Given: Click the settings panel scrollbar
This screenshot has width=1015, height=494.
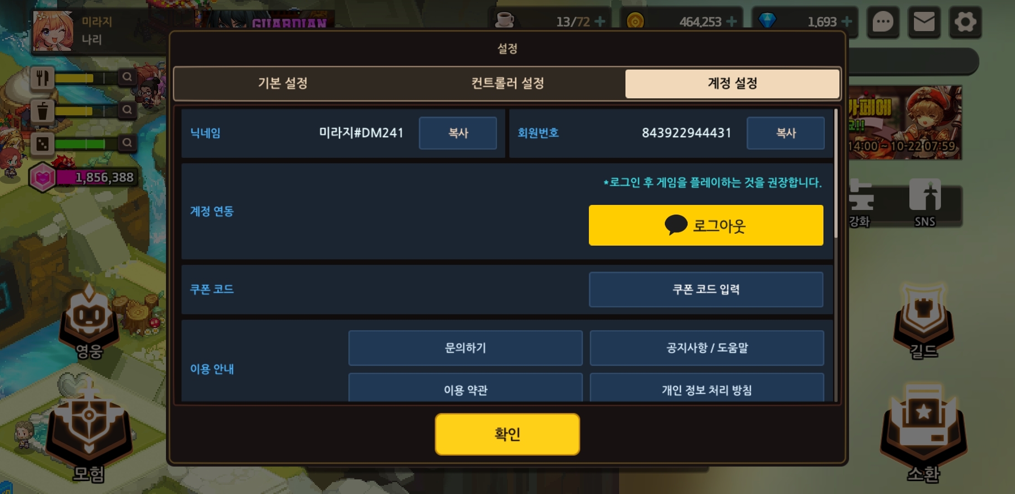Looking at the screenshot, I should click(836, 174).
